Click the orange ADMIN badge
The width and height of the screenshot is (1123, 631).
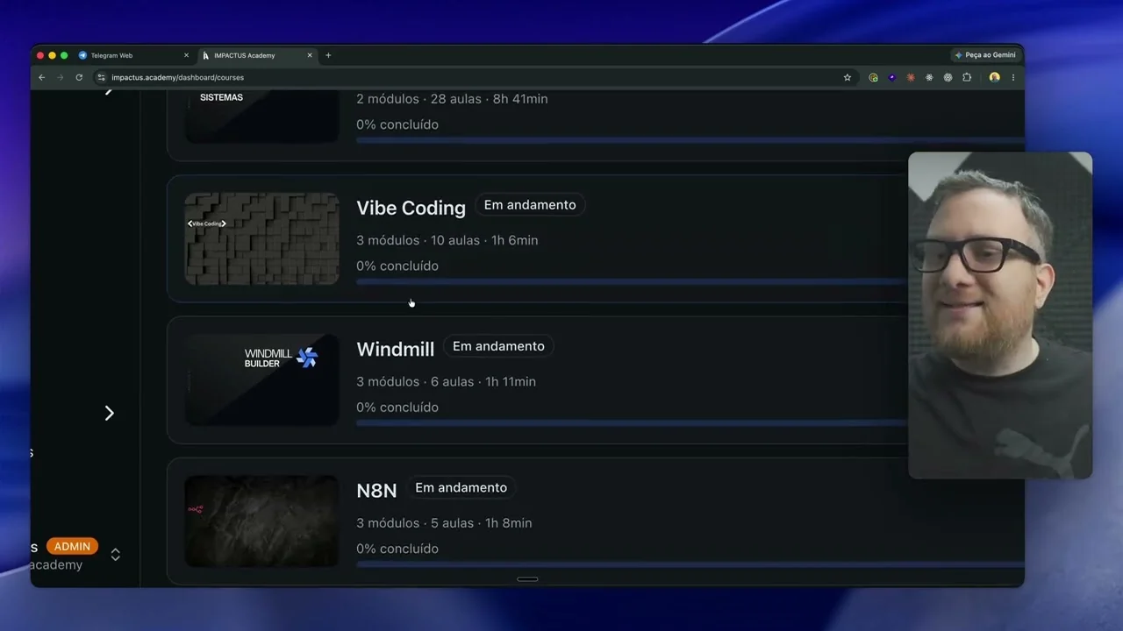[72, 546]
